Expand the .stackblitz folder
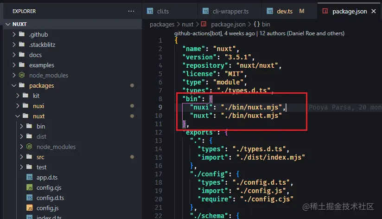 [14, 45]
